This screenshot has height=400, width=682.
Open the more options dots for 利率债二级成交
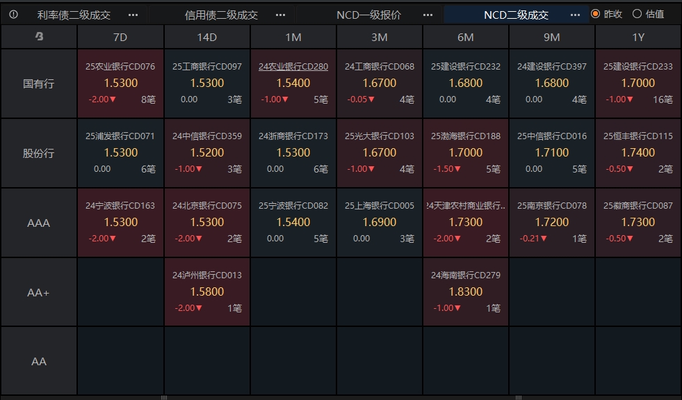(133, 15)
